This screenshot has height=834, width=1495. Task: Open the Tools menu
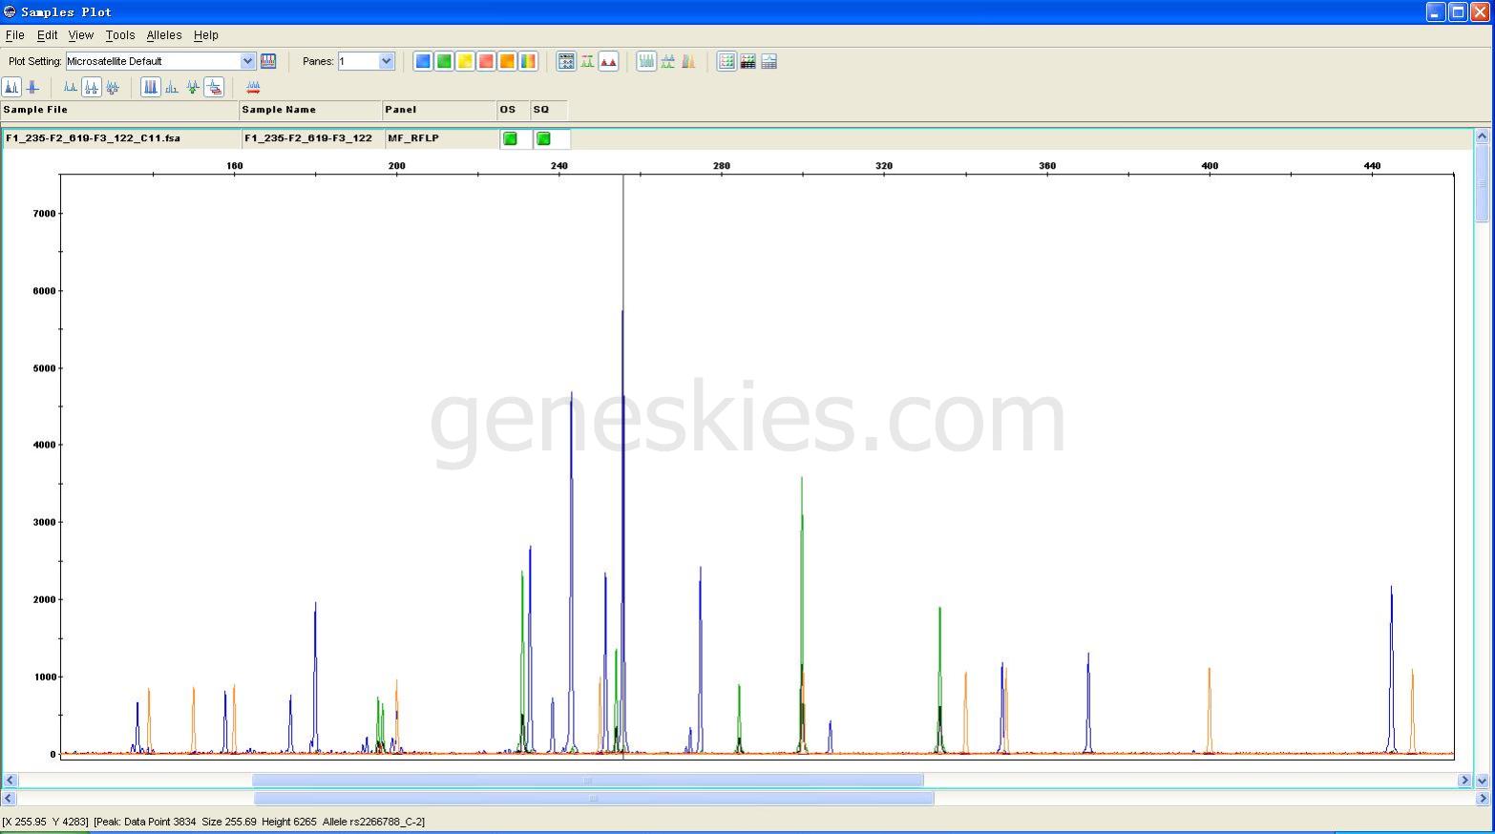pos(119,35)
